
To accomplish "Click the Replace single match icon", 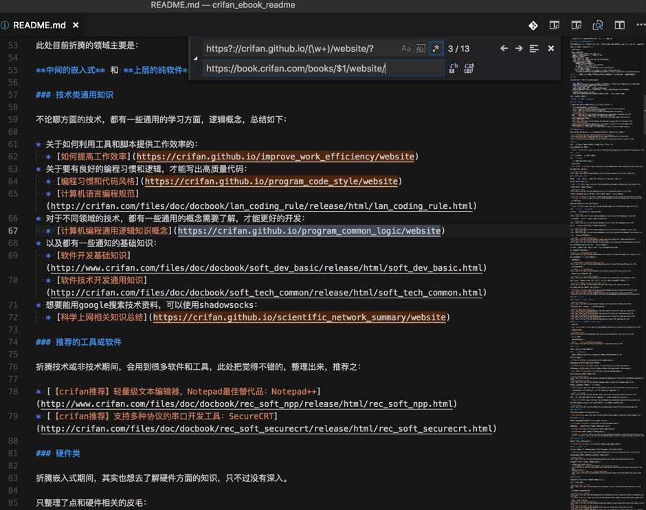I will tap(453, 68).
